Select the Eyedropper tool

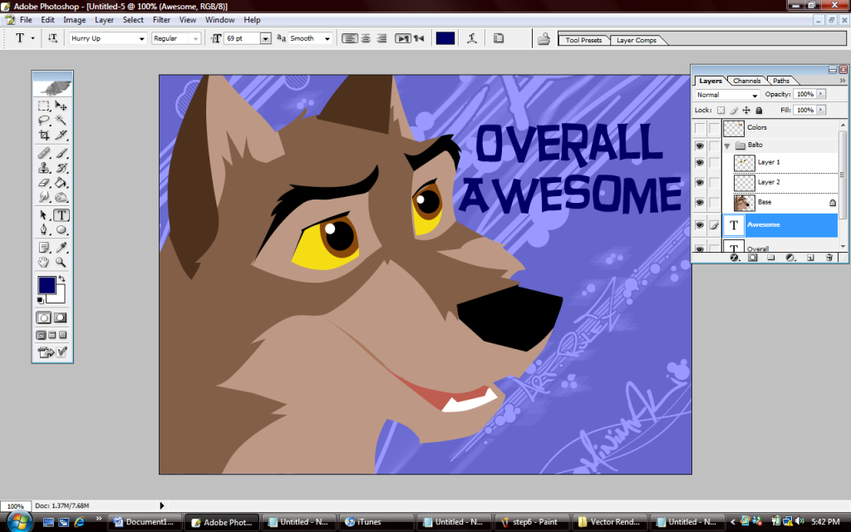point(61,248)
